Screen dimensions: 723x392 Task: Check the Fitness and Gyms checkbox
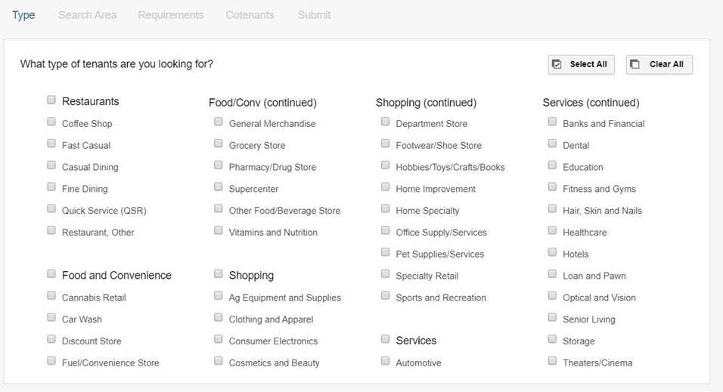tap(553, 187)
